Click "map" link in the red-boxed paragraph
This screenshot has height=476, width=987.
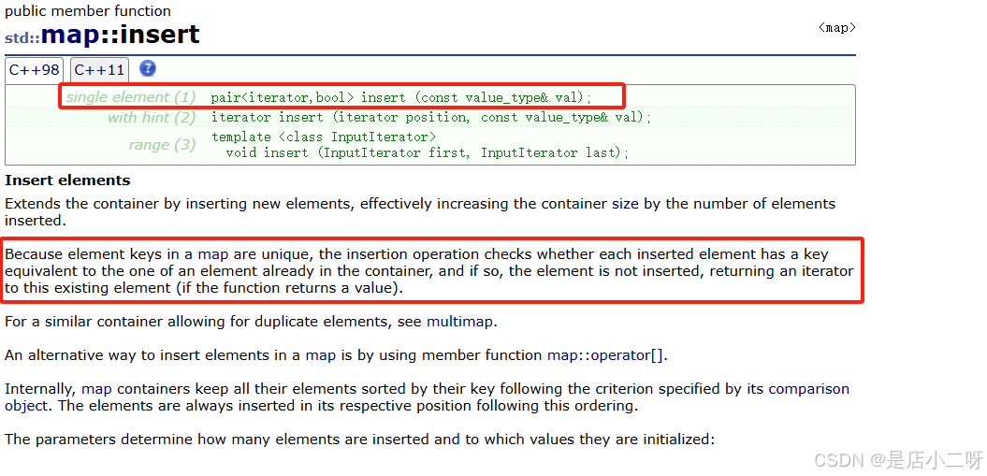click(x=213, y=254)
